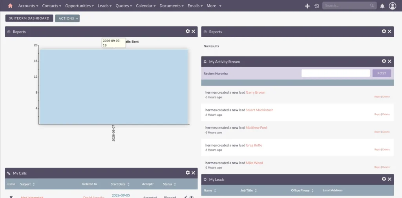Open the Mike Wood lead link
Image resolution: width=402 pixels, height=198 pixels.
(x=254, y=163)
